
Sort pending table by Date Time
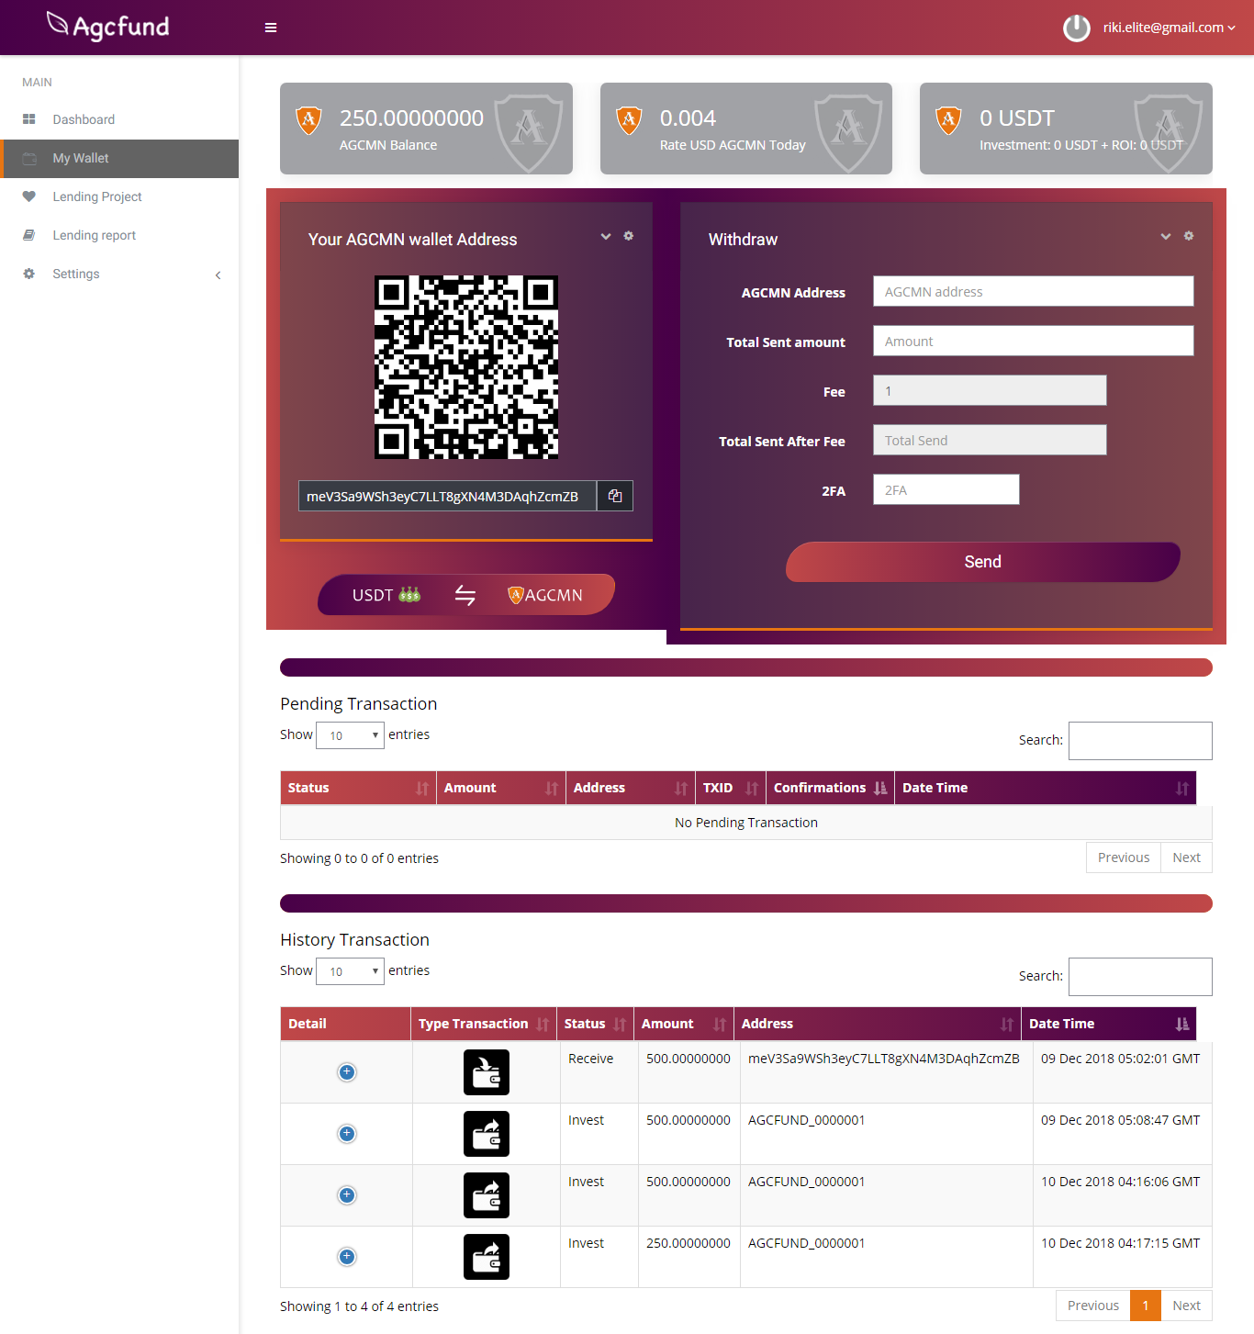[x=1046, y=788]
